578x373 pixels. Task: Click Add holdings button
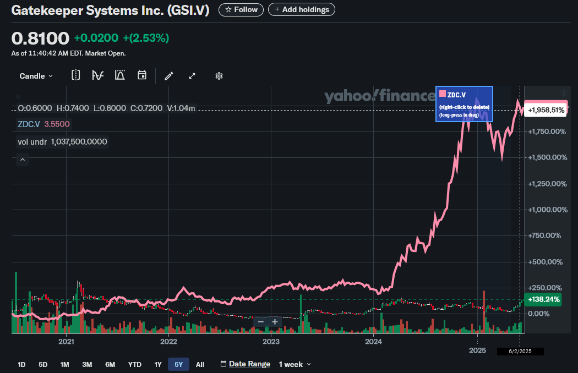(302, 9)
